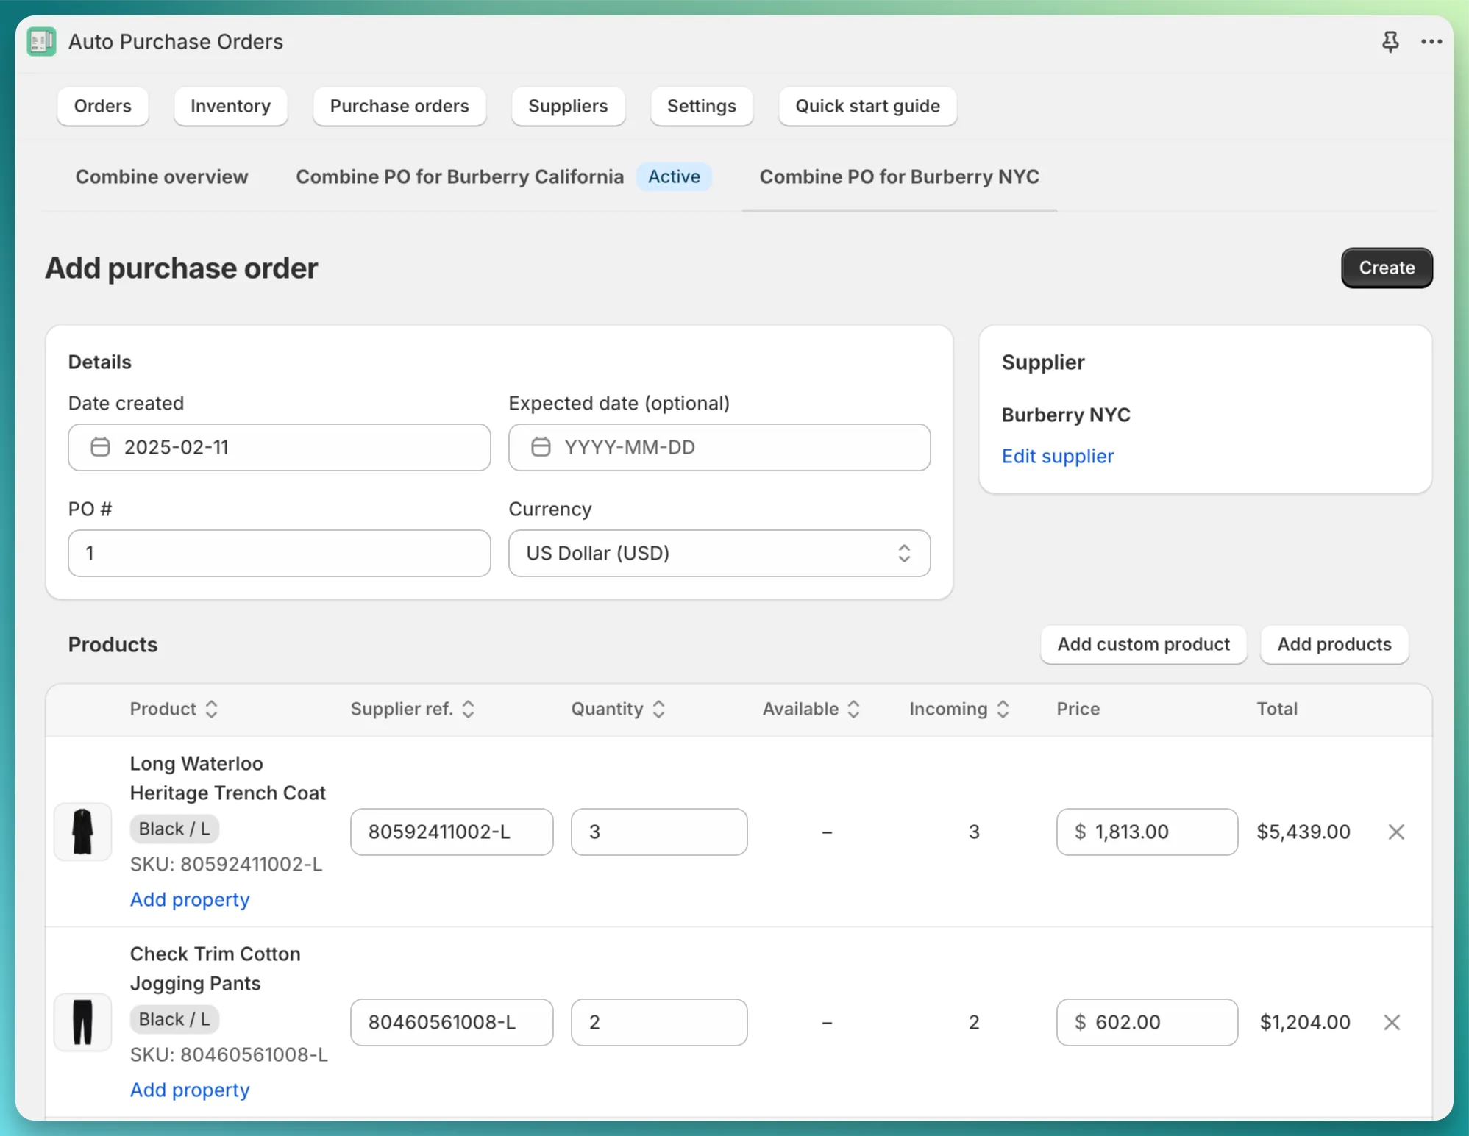Click Check Trim Cotton Jogging Pants name
The width and height of the screenshot is (1469, 1136).
(x=215, y=968)
